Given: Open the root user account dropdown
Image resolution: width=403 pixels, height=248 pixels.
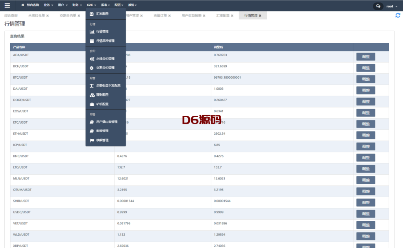Looking at the screenshot, I should pyautogui.click(x=392, y=6).
